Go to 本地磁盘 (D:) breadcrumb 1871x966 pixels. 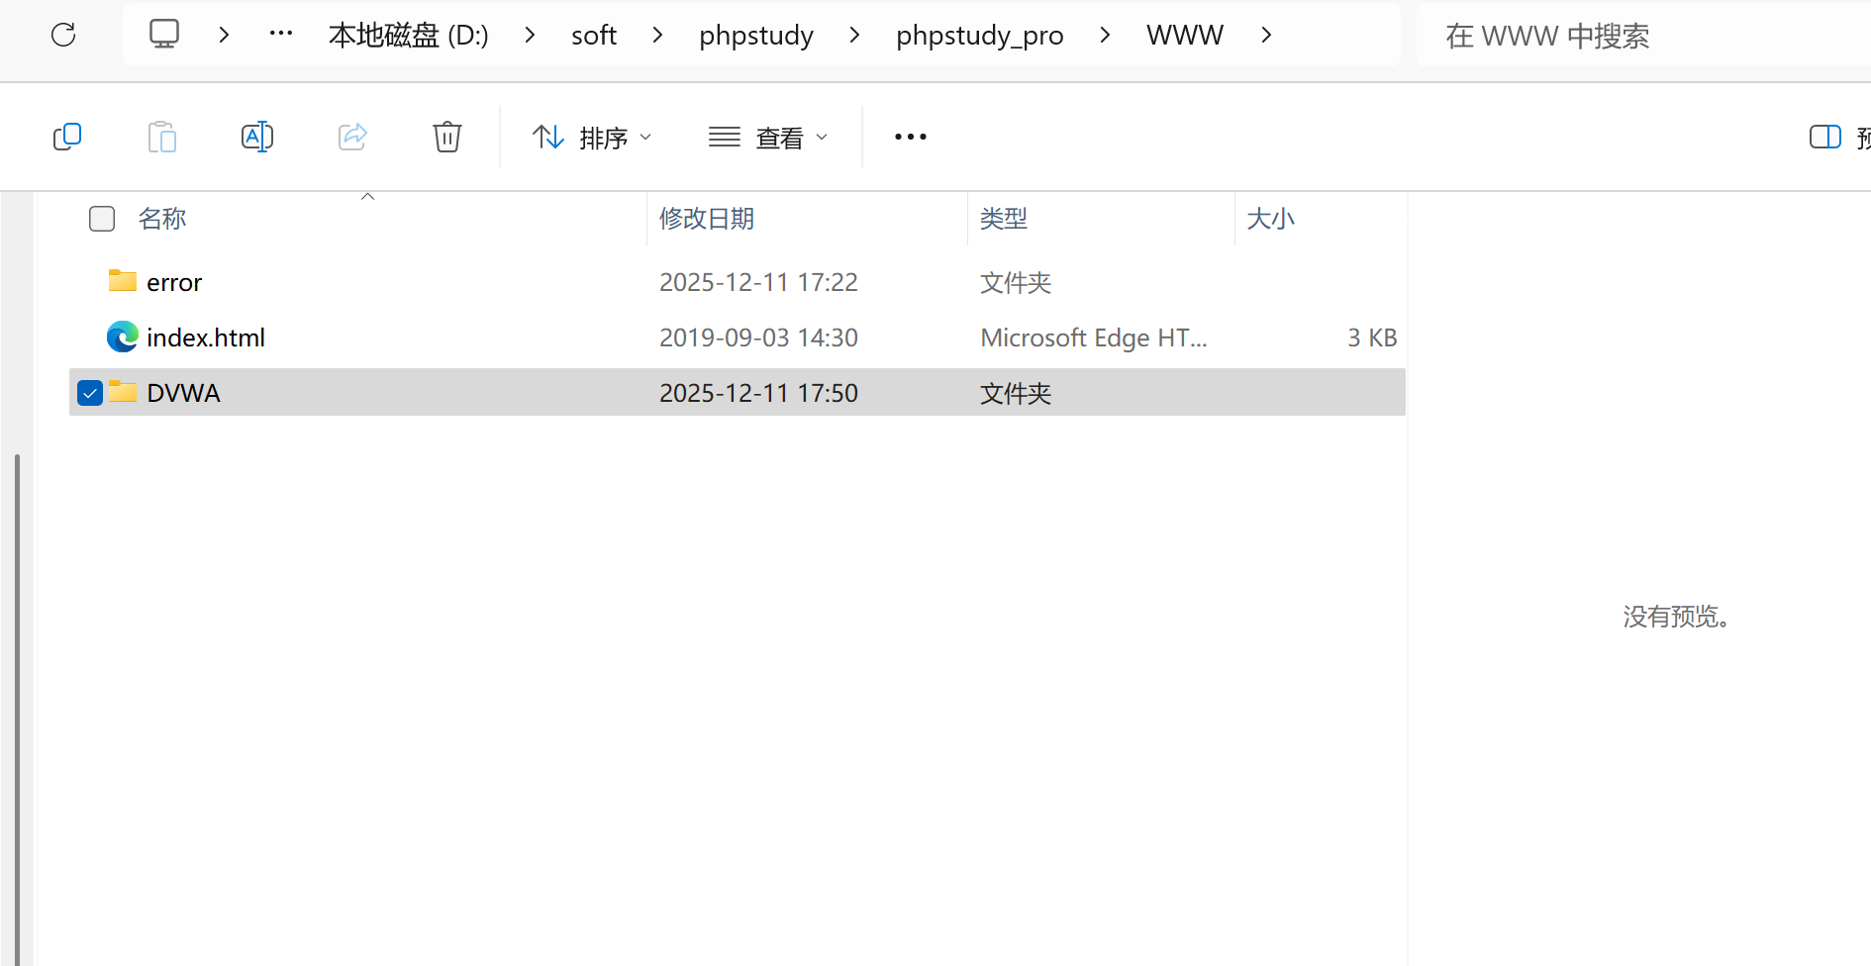pyautogui.click(x=409, y=36)
